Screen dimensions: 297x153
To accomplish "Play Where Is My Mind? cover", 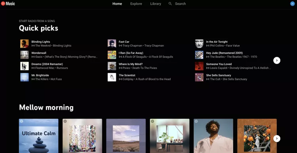I will 112,66.
